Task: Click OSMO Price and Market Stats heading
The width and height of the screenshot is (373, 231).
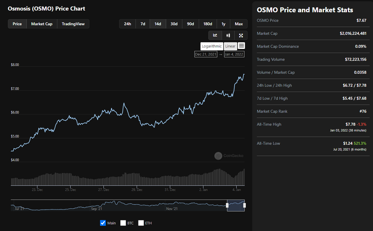Action: click(305, 10)
